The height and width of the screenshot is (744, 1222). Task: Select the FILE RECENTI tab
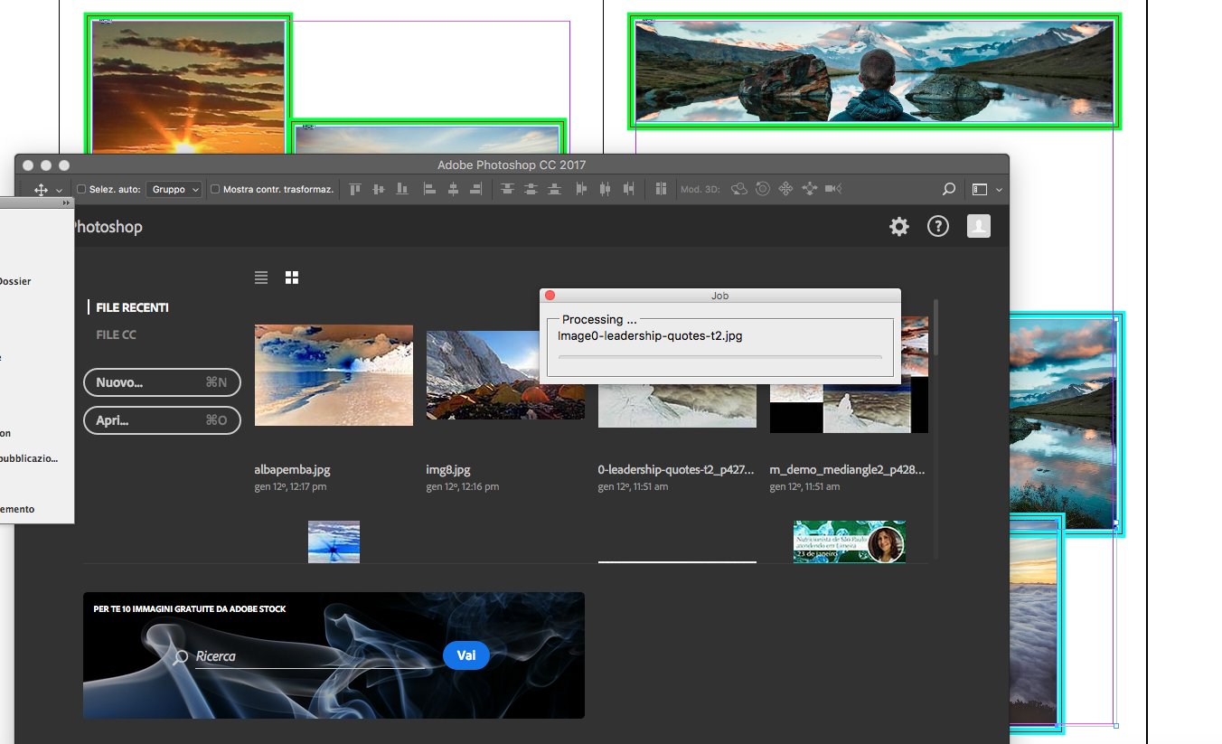[132, 307]
